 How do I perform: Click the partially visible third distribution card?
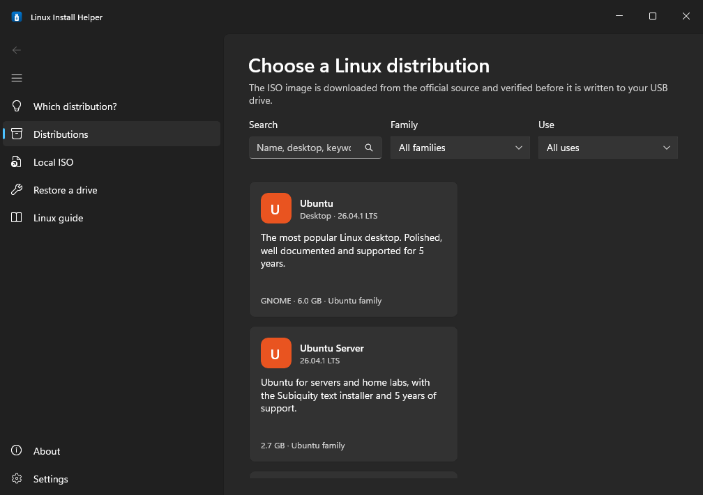[354, 475]
